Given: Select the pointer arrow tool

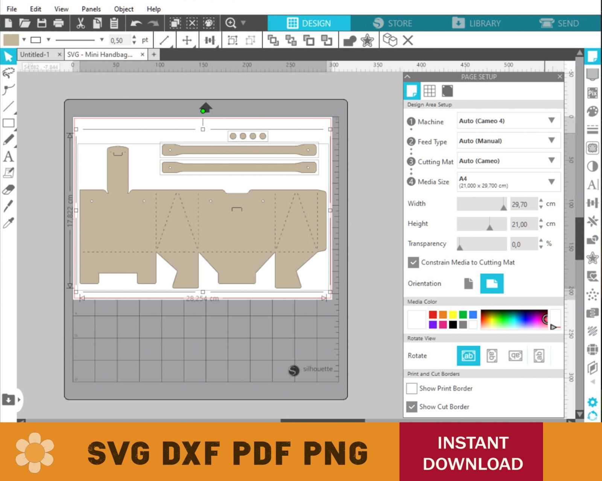Looking at the screenshot, I should tap(8, 56).
